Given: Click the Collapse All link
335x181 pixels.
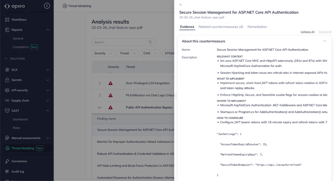Looking at the screenshot, I should click(x=308, y=32).
